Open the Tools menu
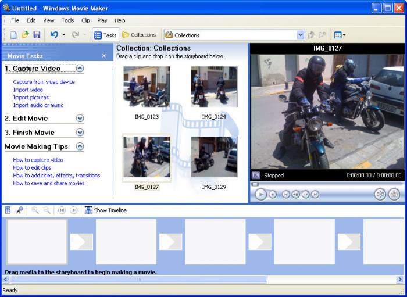 tap(67, 20)
